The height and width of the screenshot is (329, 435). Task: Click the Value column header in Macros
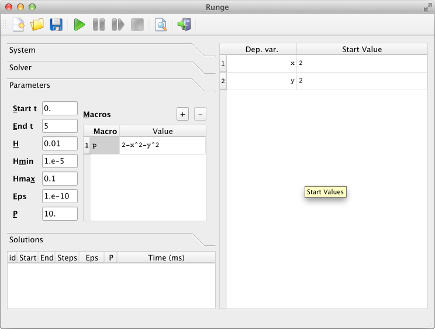click(163, 131)
